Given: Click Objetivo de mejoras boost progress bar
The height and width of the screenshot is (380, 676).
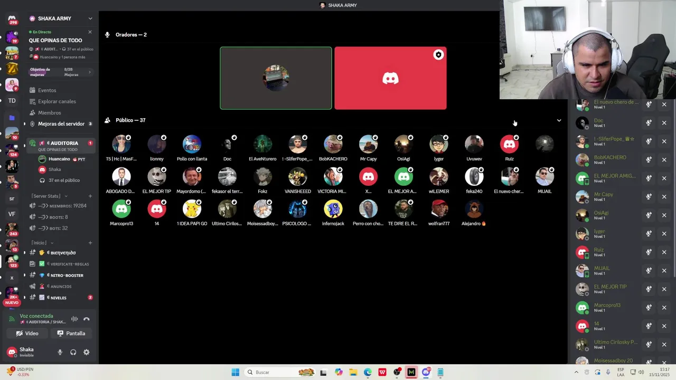Looking at the screenshot, I should (60, 72).
